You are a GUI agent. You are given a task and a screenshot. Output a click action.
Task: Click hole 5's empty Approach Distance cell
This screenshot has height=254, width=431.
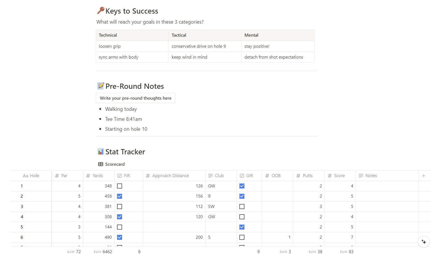[174, 227]
